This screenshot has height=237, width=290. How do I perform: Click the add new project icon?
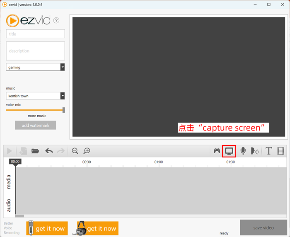click(x=23, y=151)
